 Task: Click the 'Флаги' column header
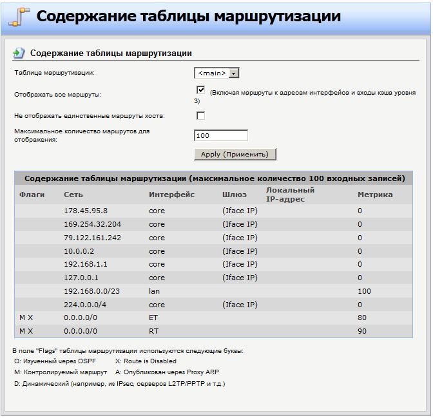tap(31, 195)
